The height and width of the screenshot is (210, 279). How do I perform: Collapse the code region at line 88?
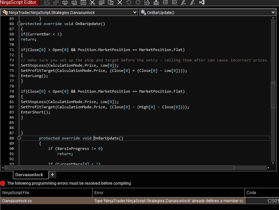(19, 138)
